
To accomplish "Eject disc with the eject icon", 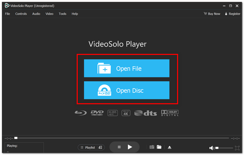I will tap(170, 147).
